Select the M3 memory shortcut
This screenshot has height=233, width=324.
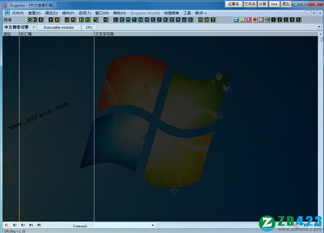coord(23,225)
